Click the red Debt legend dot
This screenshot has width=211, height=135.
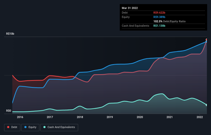[x=8, y=127]
